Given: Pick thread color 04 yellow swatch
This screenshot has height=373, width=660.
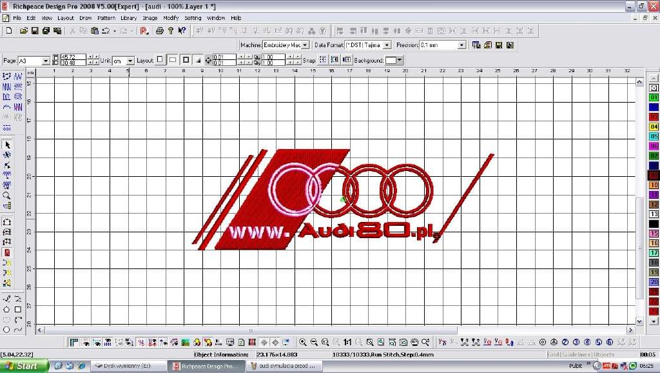Looking at the screenshot, I should pos(654,126).
